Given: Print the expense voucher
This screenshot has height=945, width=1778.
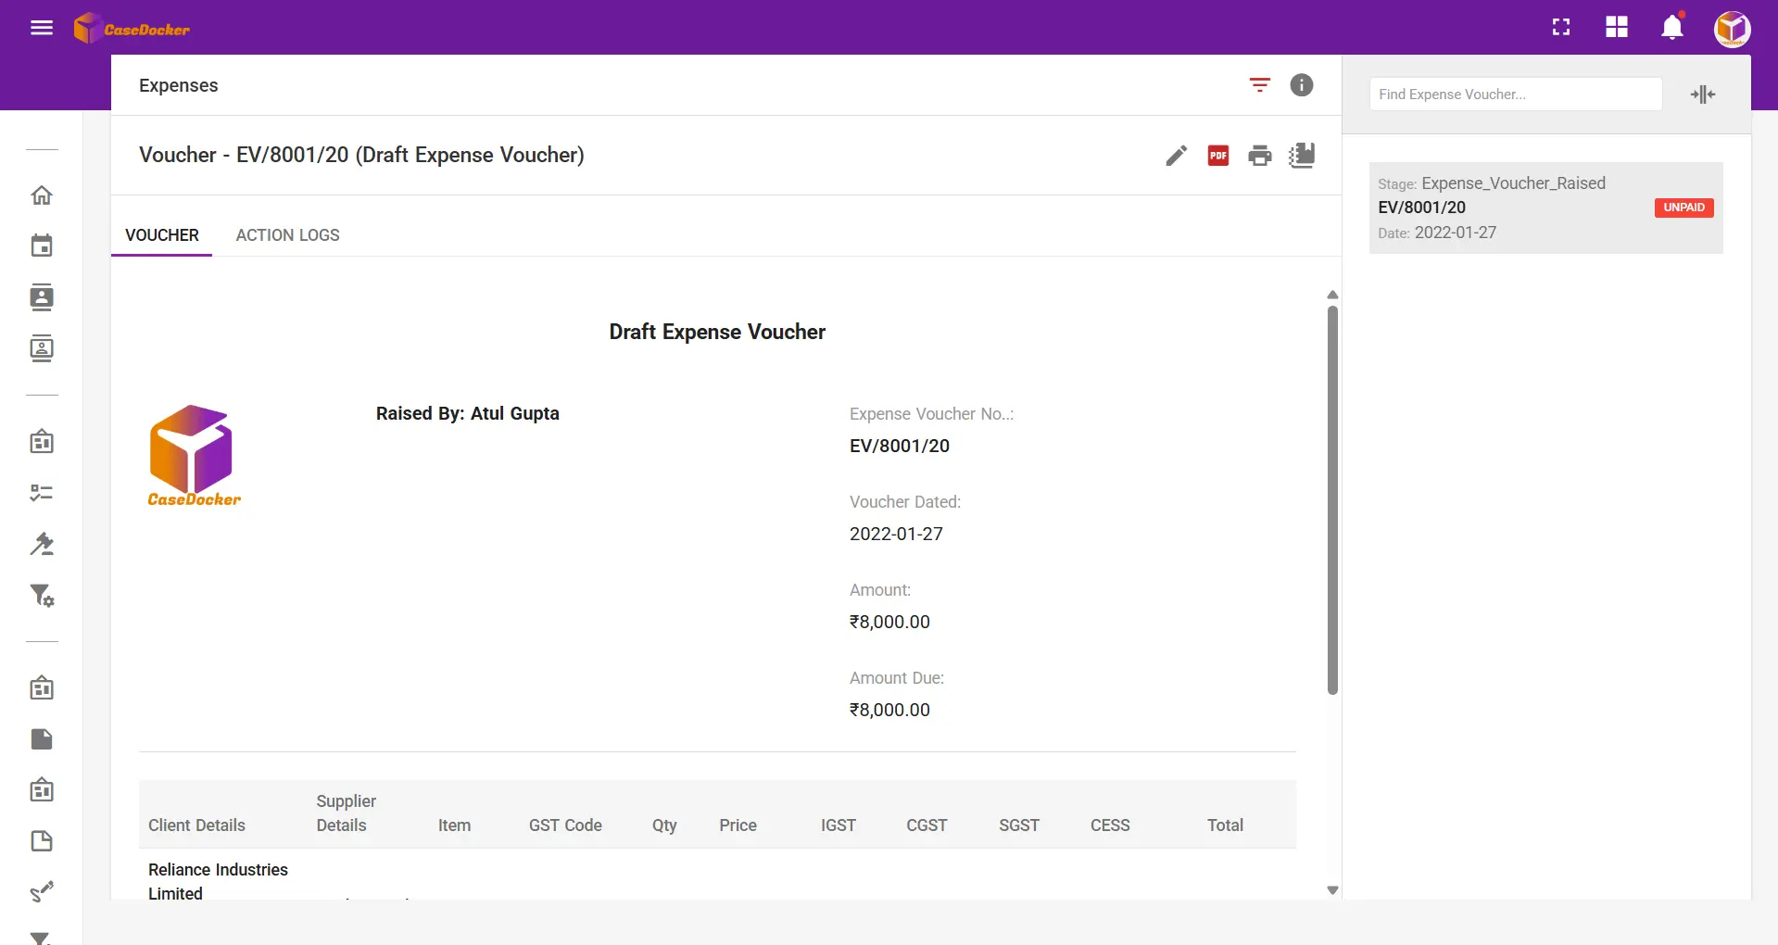Looking at the screenshot, I should [x=1260, y=156].
